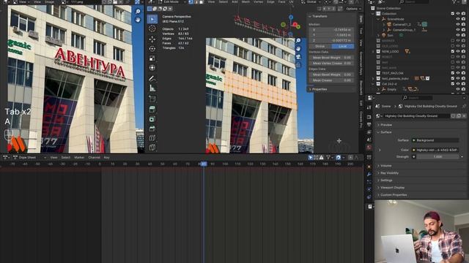This screenshot has width=469, height=263.
Task: Select the Measure tool in viewport toolbar
Action: [152, 88]
